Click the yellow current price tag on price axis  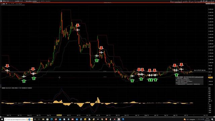coord(211,78)
